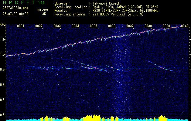This screenshot has height=121, width=191.
Task: Click the meteor label
Action: click(43, 9)
